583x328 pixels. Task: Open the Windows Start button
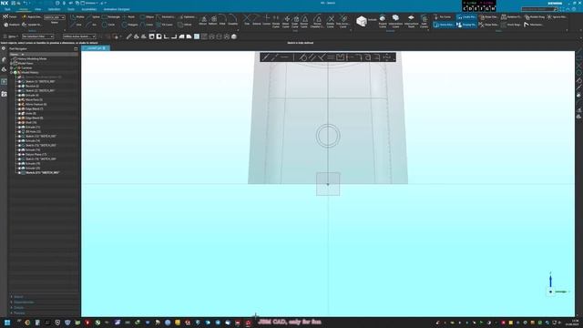(x=7, y=323)
